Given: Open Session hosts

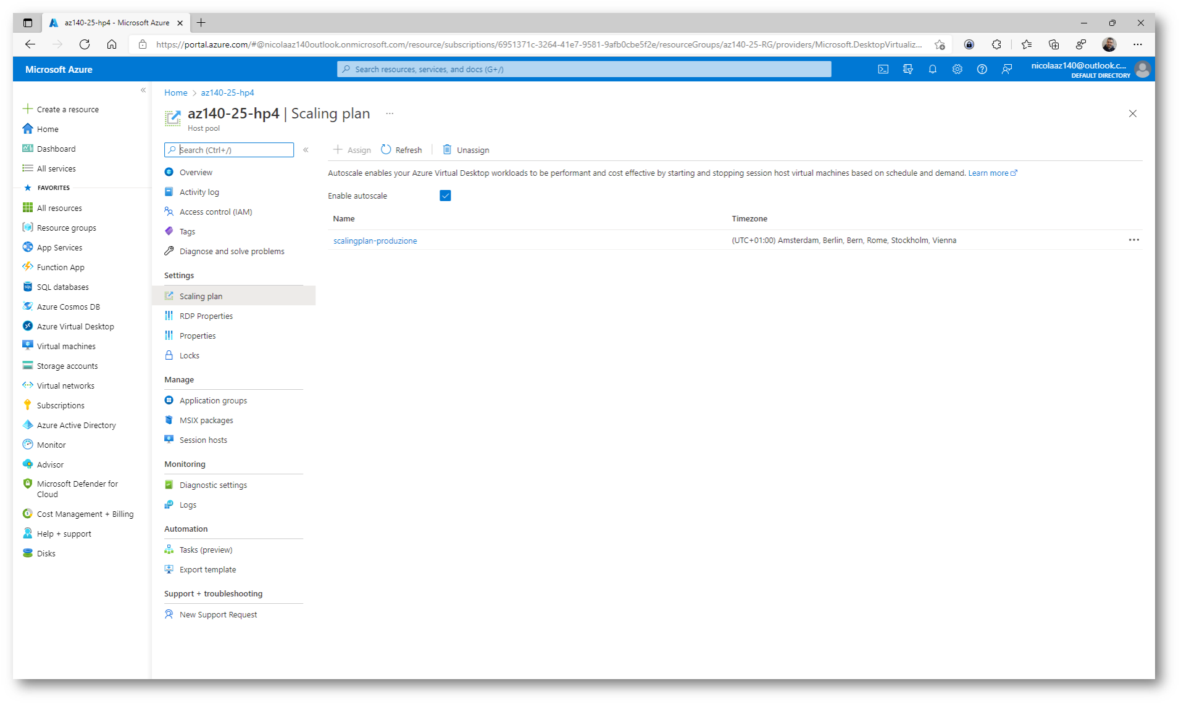Looking at the screenshot, I should 203,440.
